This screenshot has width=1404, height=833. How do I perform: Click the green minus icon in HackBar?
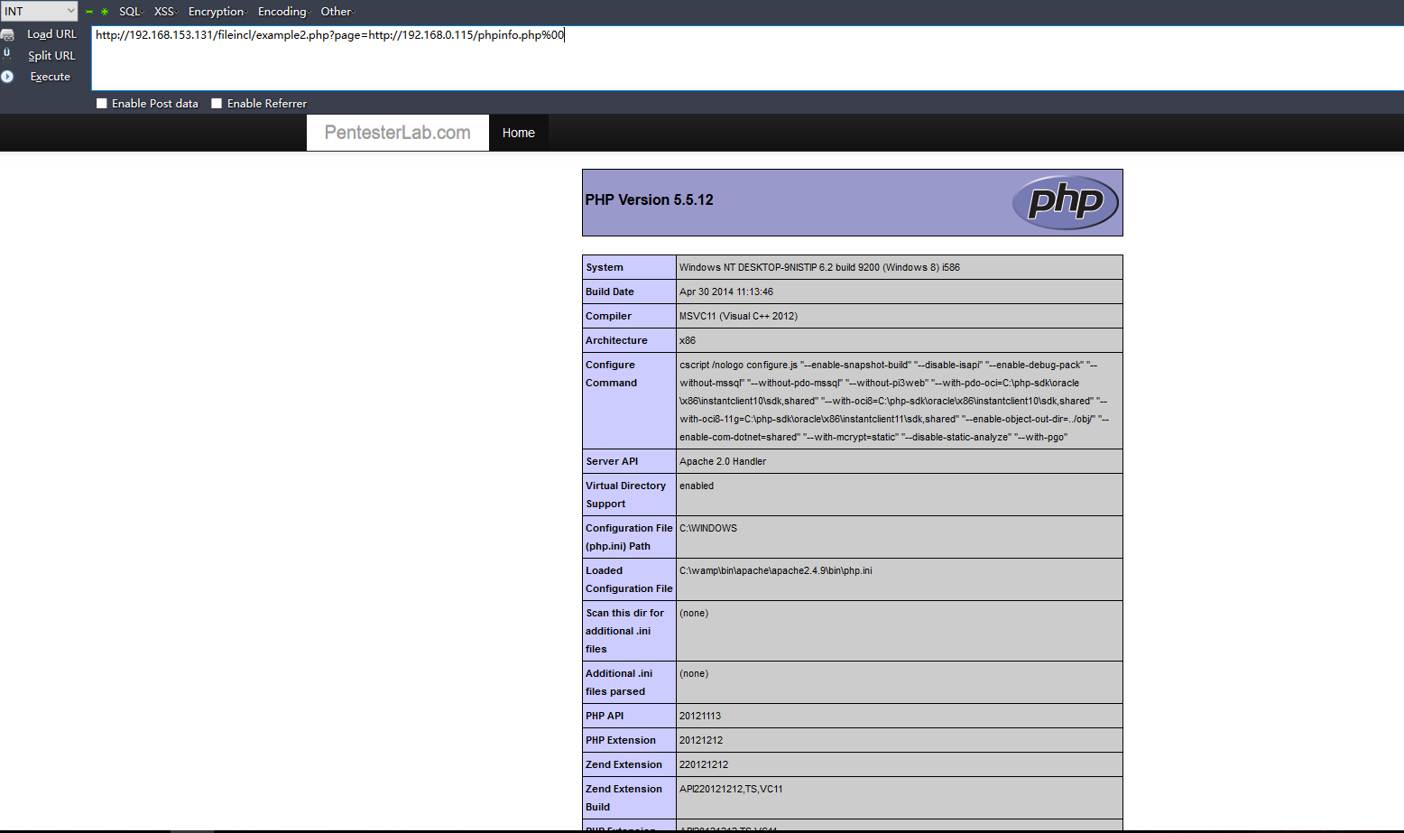[x=89, y=12]
